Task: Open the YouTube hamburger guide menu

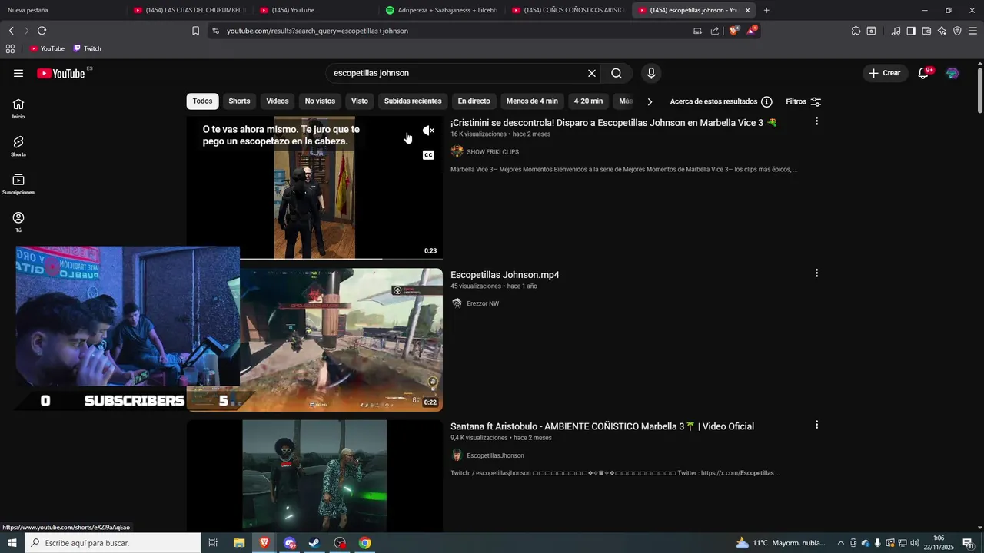Action: pos(18,73)
